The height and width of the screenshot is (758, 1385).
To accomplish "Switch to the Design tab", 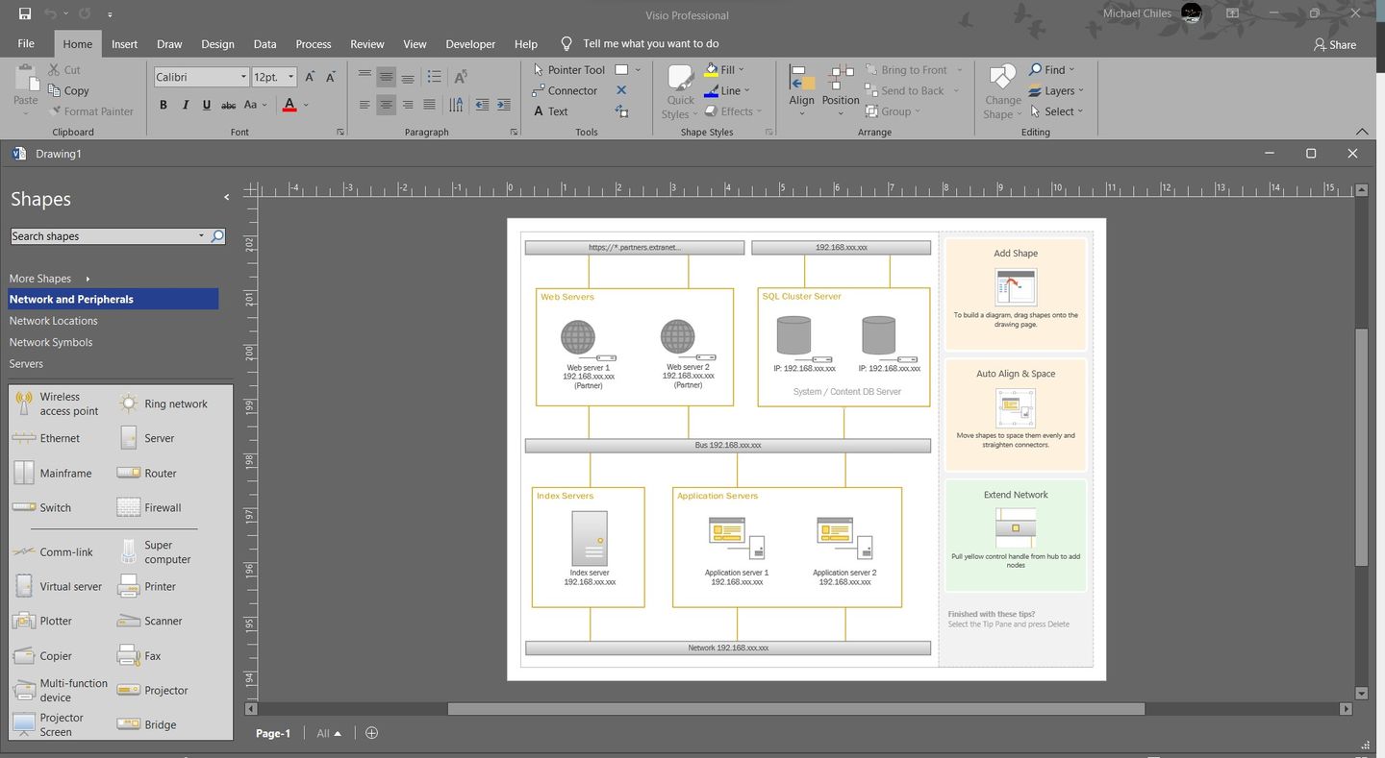I will click(217, 43).
